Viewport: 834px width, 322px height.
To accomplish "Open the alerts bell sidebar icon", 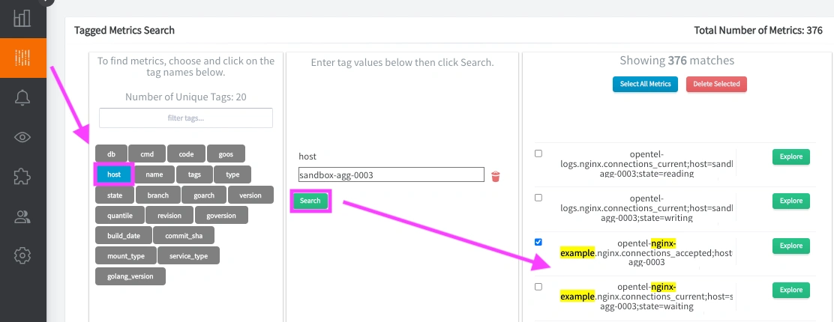I will (22, 98).
